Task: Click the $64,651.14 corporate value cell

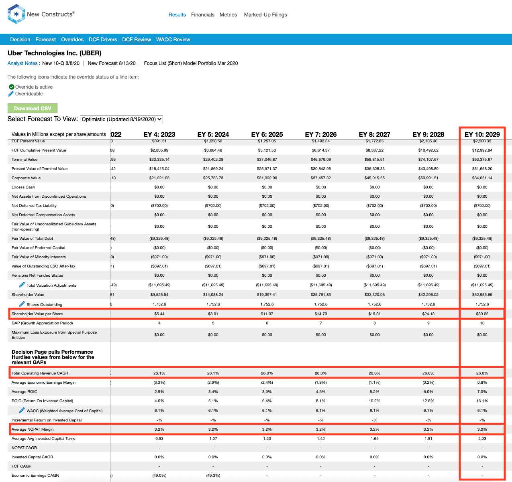Action: tap(482, 178)
